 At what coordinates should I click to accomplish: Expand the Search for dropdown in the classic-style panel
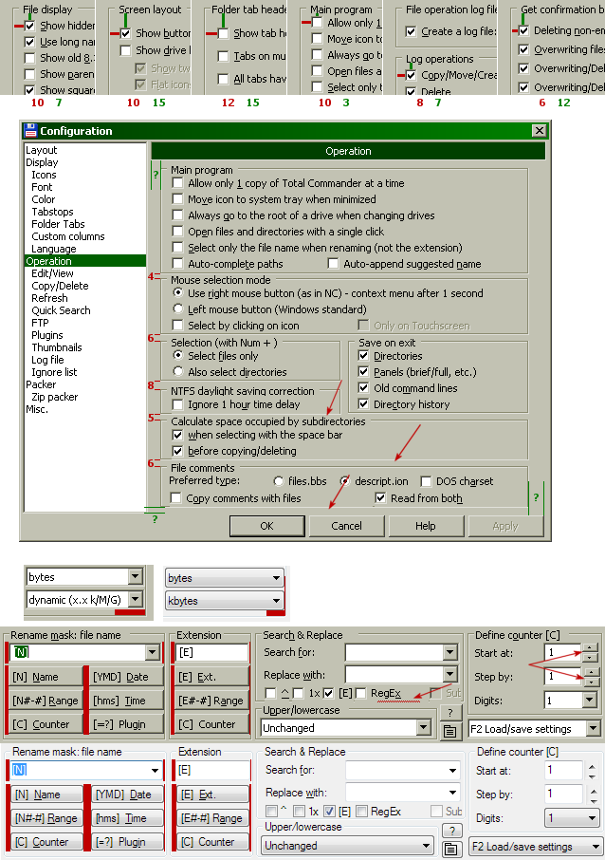(x=449, y=652)
